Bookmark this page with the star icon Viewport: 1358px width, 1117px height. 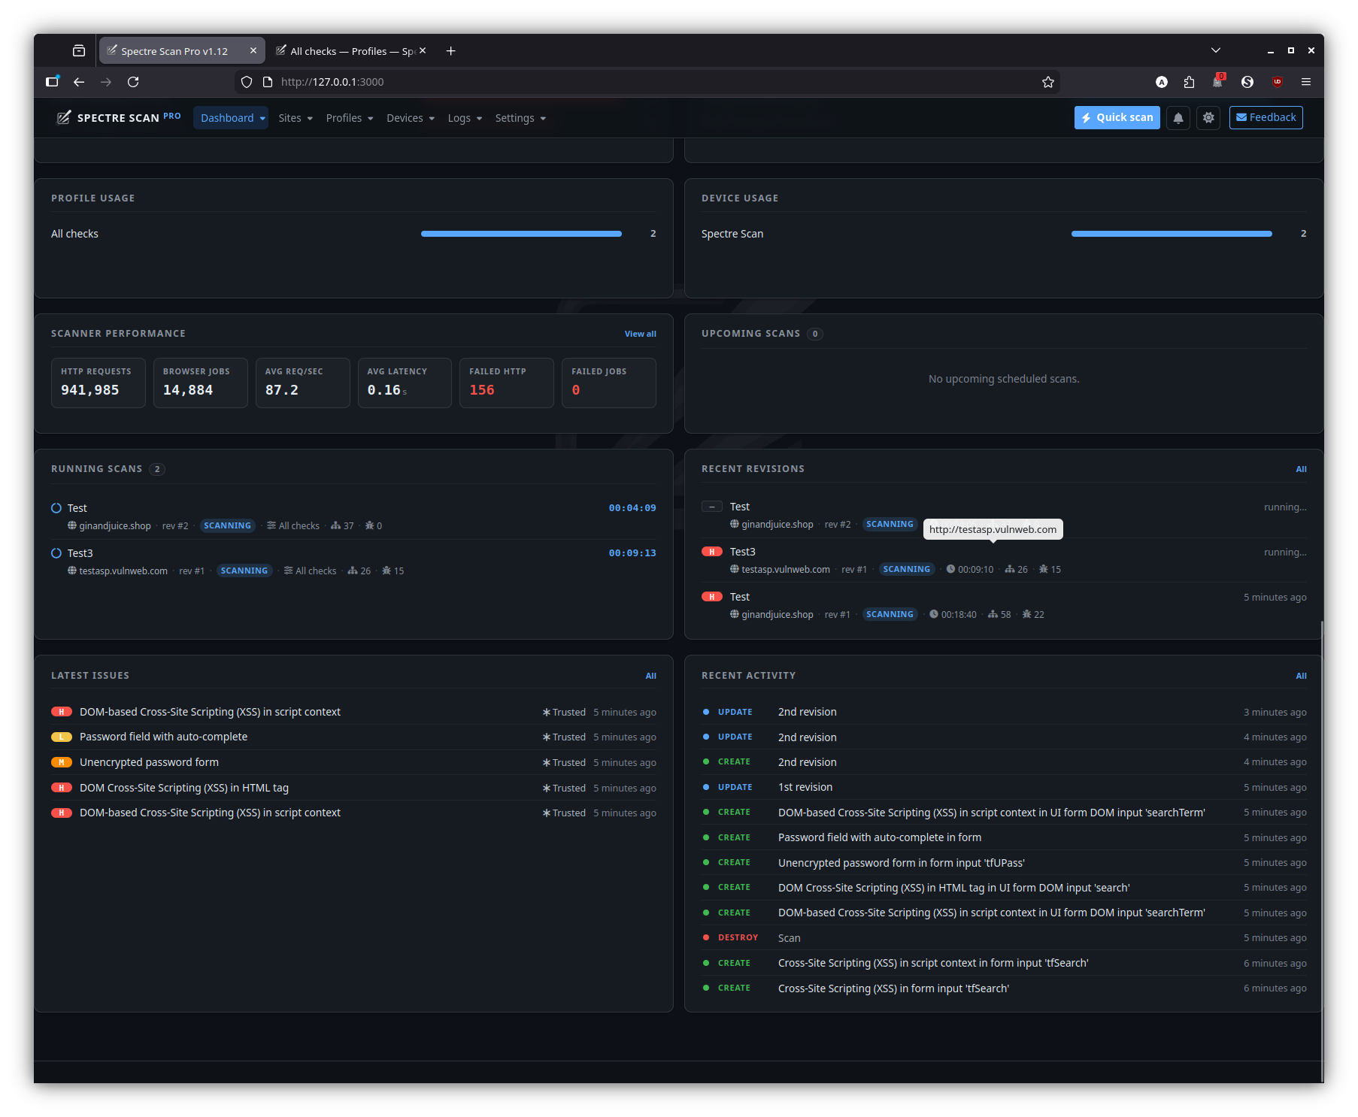[1048, 82]
